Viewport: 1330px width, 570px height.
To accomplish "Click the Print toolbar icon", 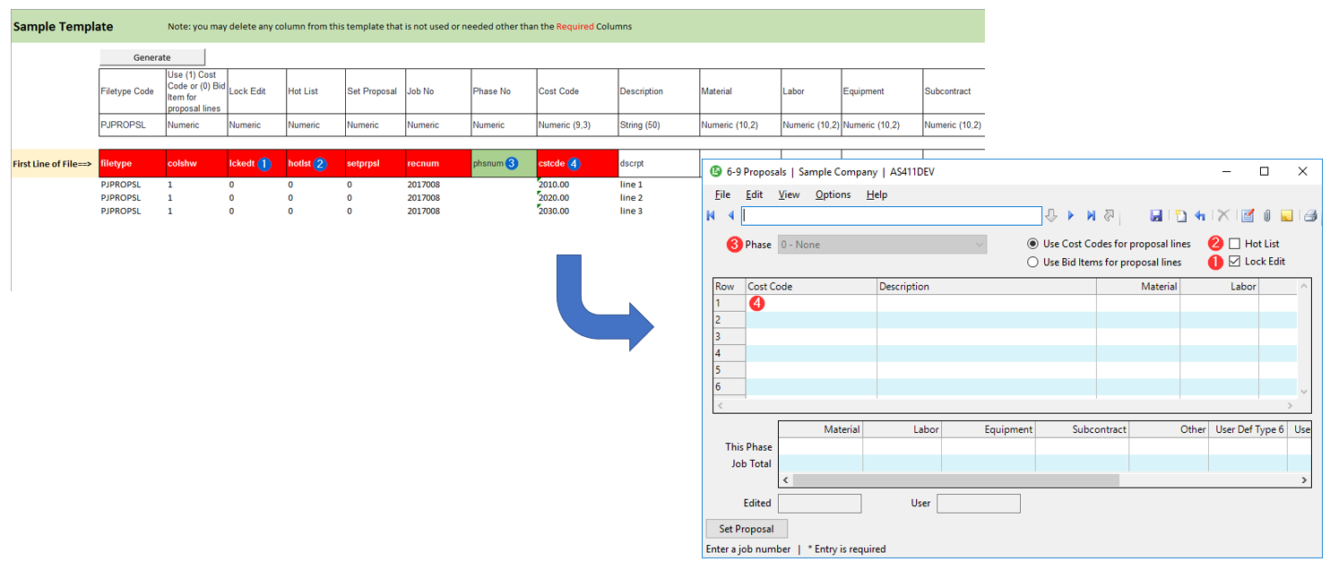I will (1309, 216).
